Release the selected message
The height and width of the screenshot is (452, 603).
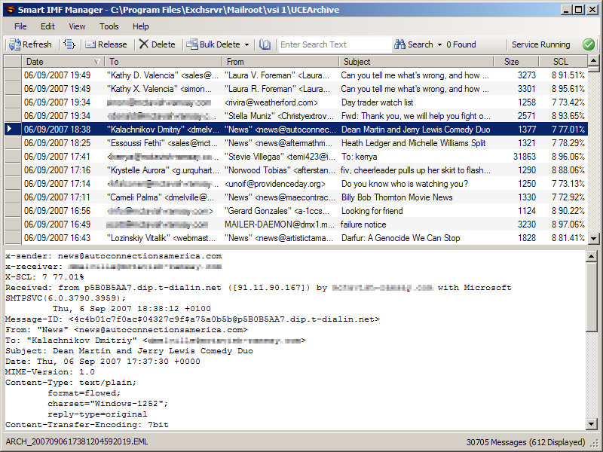[x=106, y=44]
